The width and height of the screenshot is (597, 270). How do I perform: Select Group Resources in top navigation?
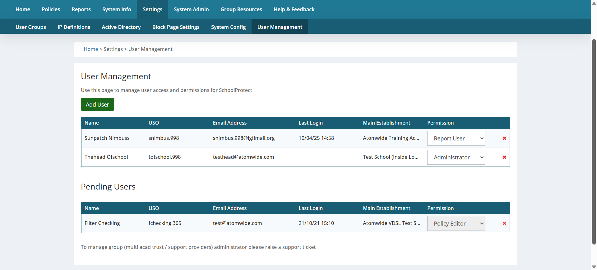click(241, 9)
